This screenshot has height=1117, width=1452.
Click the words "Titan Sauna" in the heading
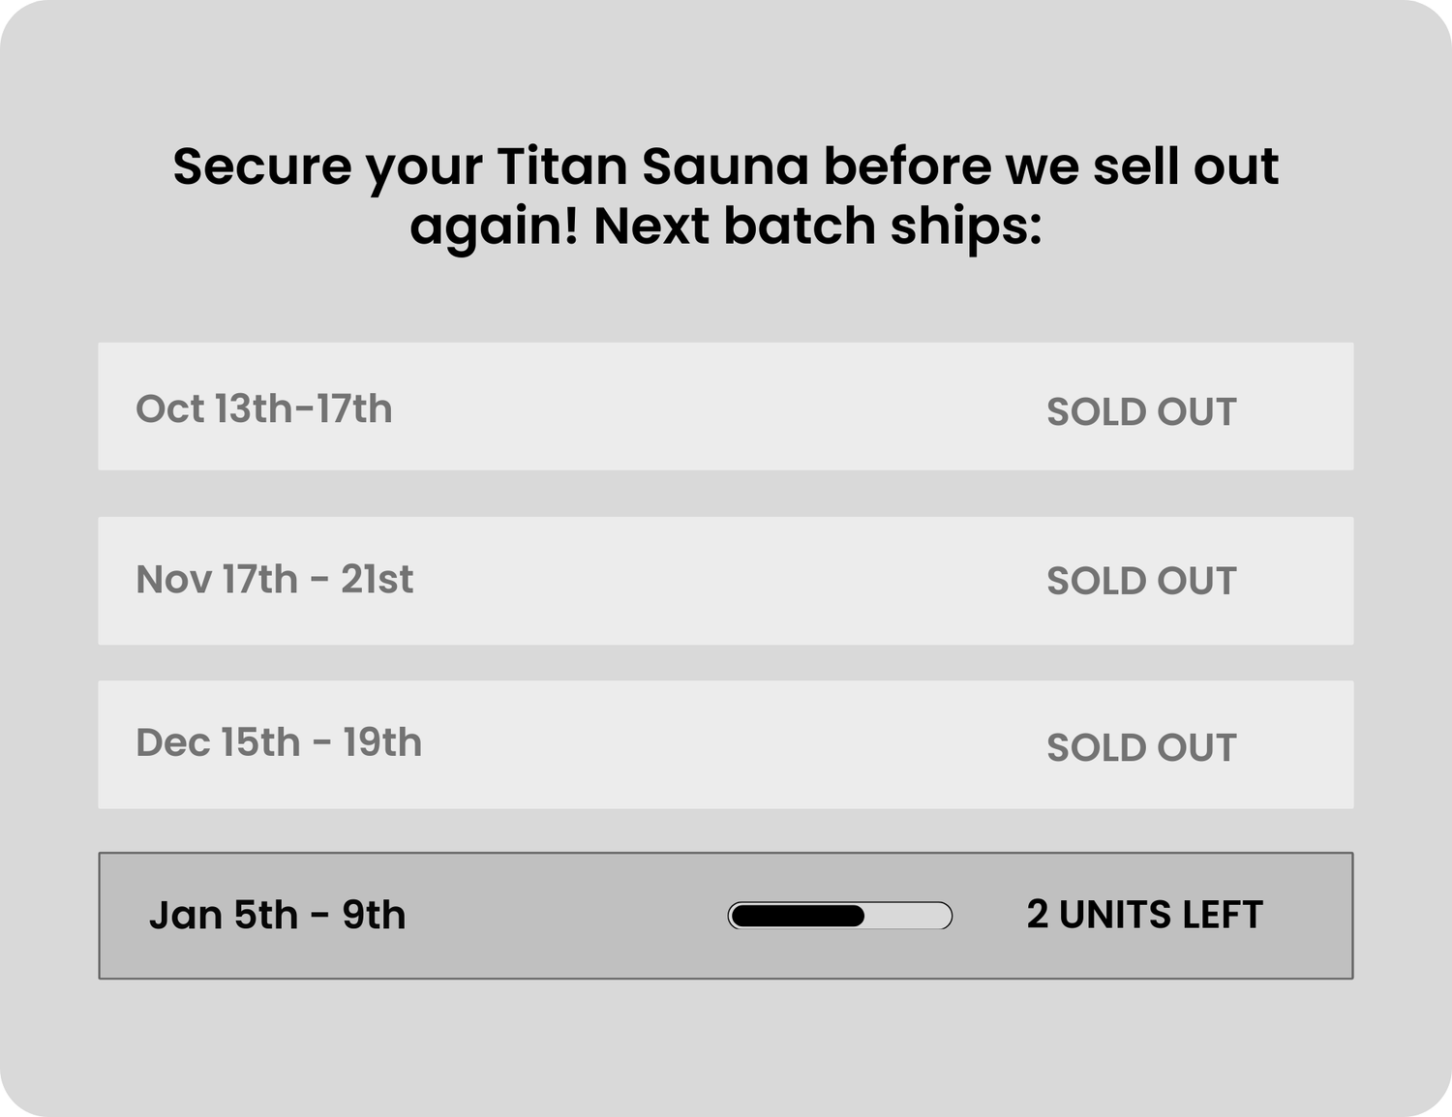(x=652, y=166)
